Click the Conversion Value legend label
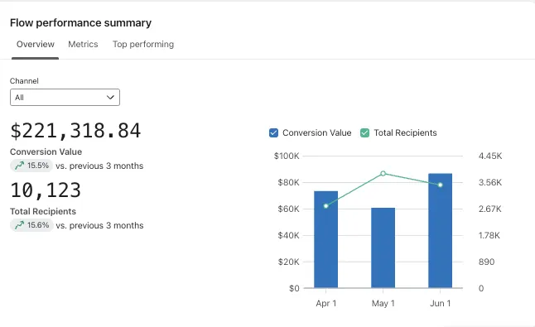This screenshot has width=535, height=327. 316,133
